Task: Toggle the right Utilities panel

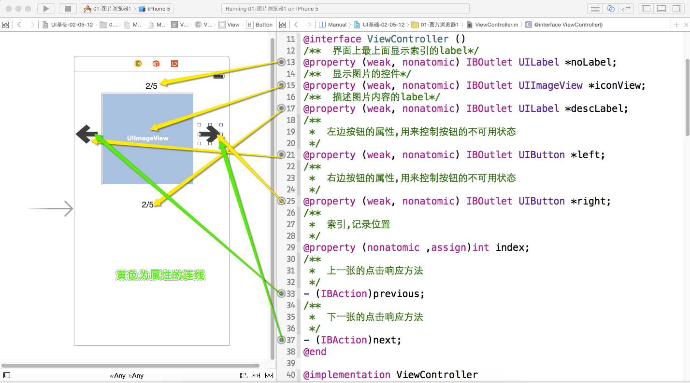Action: pyautogui.click(x=677, y=9)
